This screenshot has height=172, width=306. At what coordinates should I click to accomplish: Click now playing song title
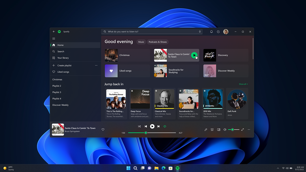(80, 128)
